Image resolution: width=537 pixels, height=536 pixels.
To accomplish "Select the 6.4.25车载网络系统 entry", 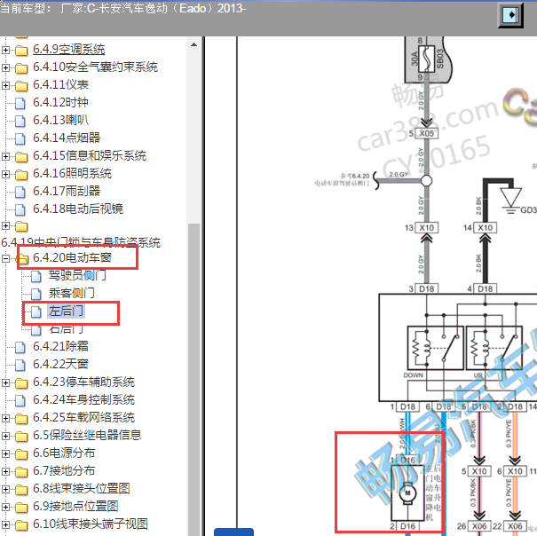I will pos(84,418).
